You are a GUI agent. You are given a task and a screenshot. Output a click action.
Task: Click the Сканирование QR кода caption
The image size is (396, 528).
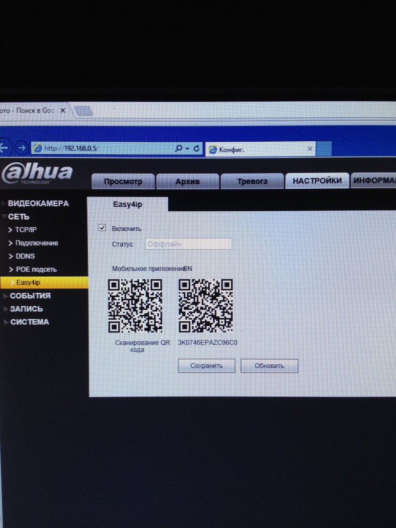pos(143,346)
